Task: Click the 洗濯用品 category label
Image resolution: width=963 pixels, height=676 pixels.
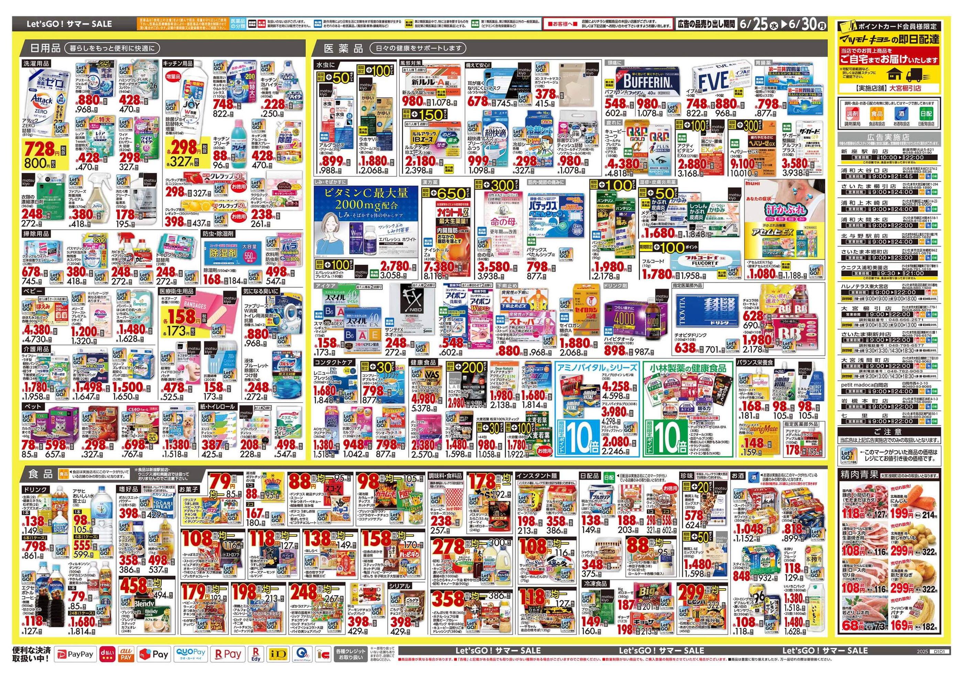Action: [x=36, y=64]
